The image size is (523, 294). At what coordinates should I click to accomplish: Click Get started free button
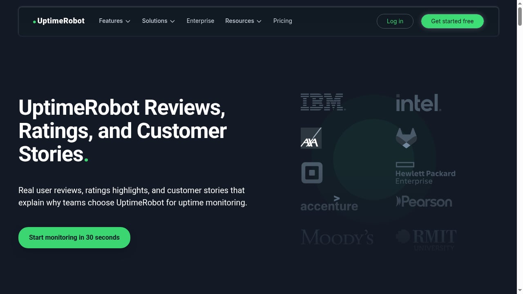click(452, 21)
